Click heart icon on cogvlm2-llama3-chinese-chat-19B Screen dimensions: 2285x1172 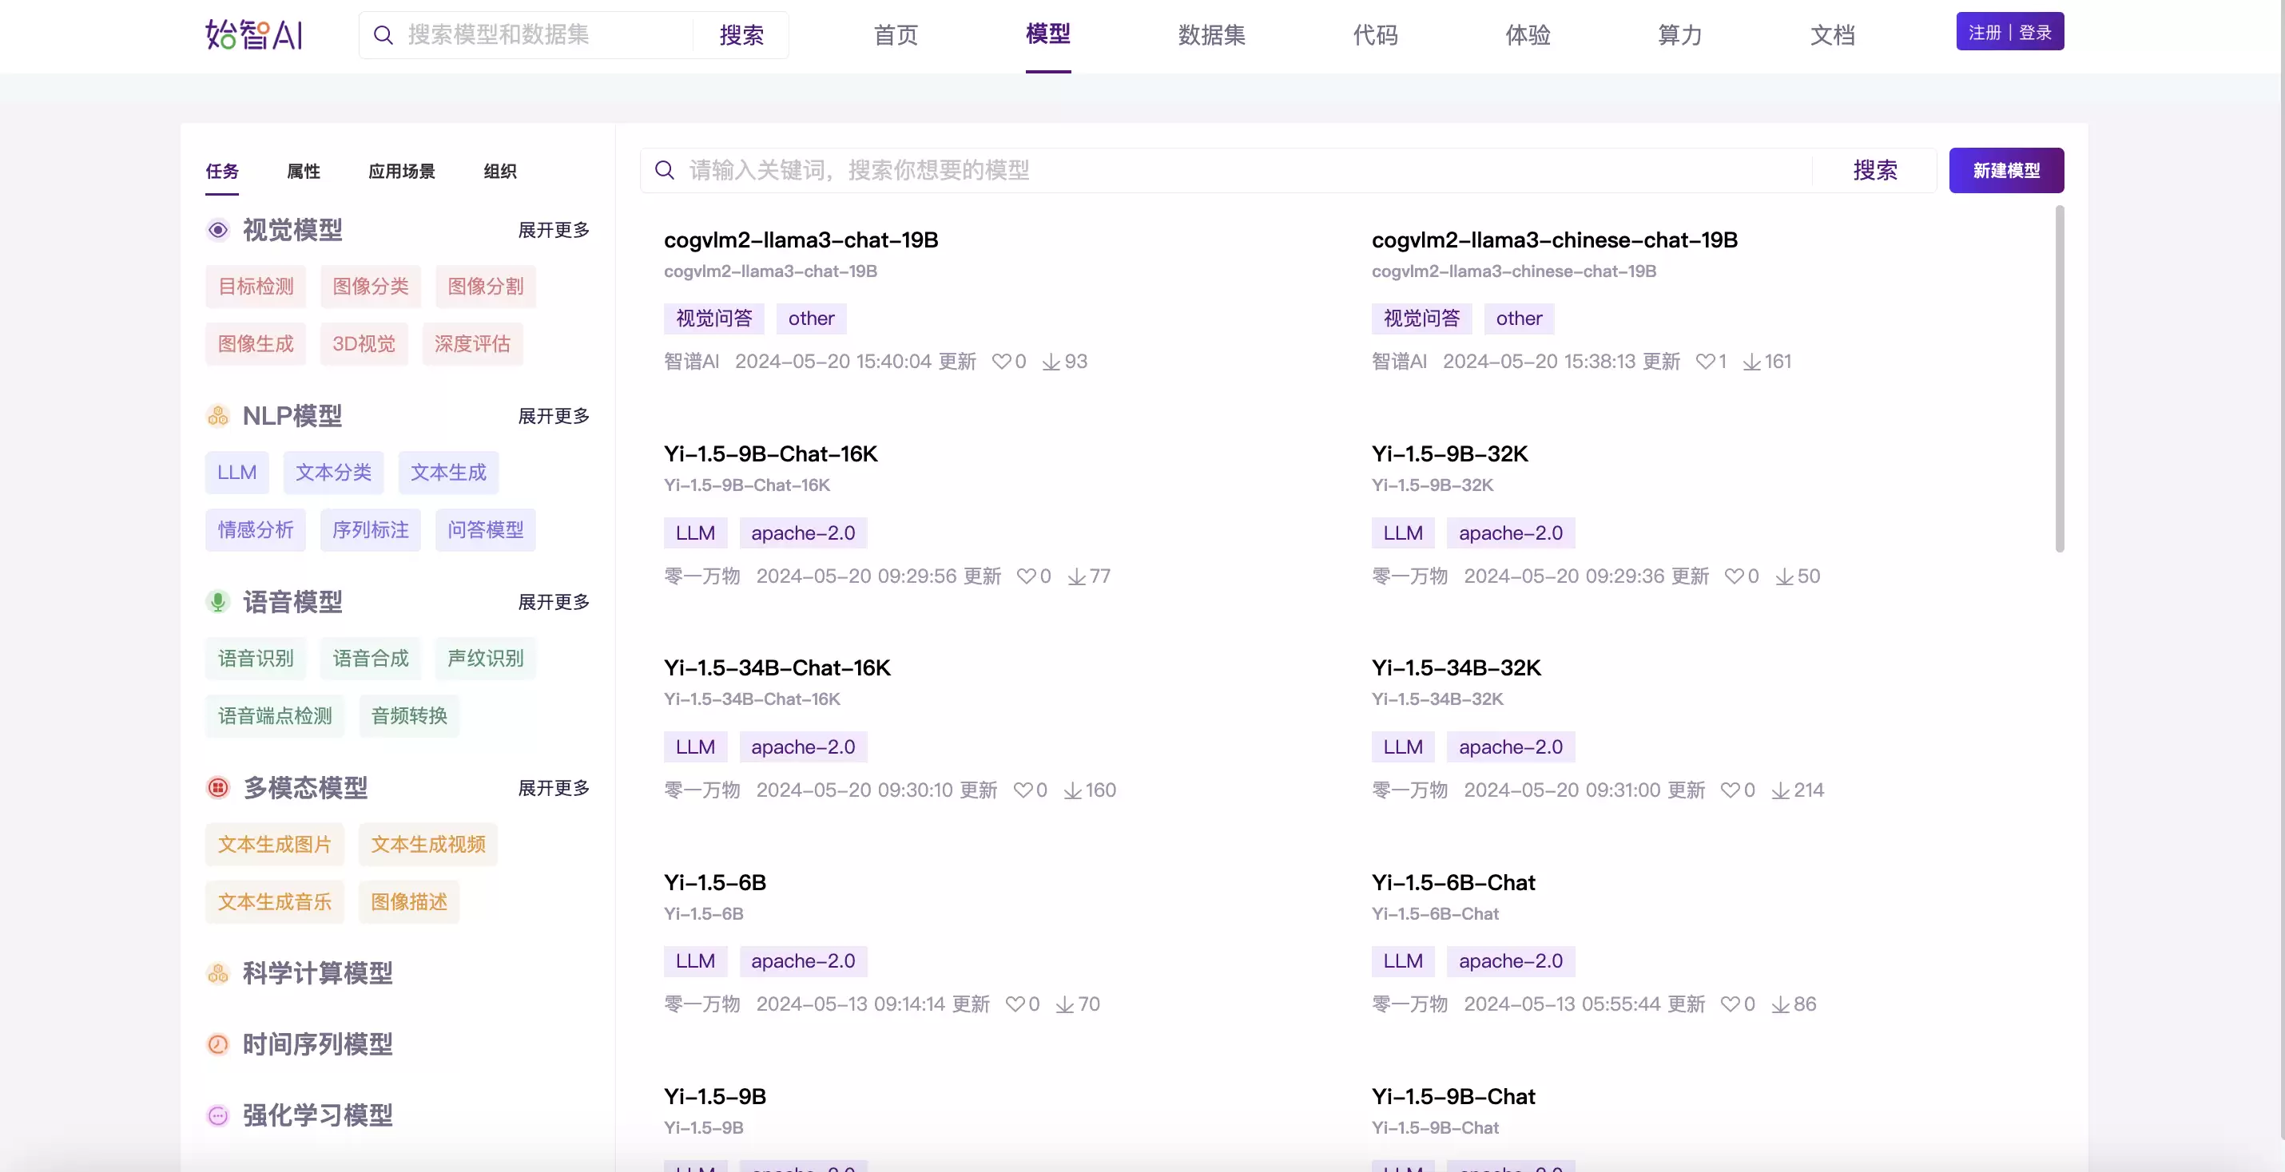click(1705, 362)
